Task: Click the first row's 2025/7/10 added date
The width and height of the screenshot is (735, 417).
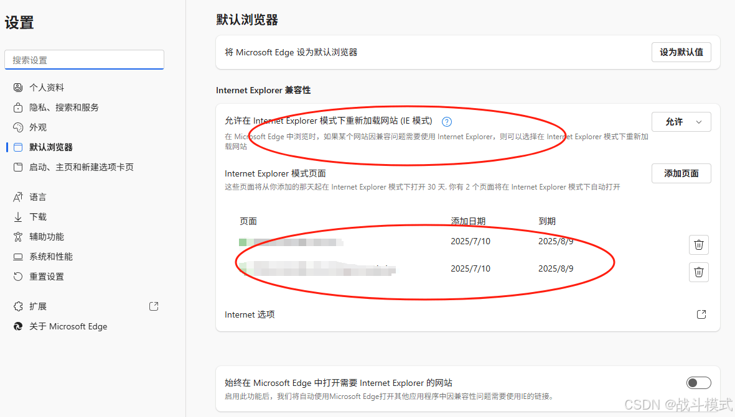Action: [x=470, y=242]
